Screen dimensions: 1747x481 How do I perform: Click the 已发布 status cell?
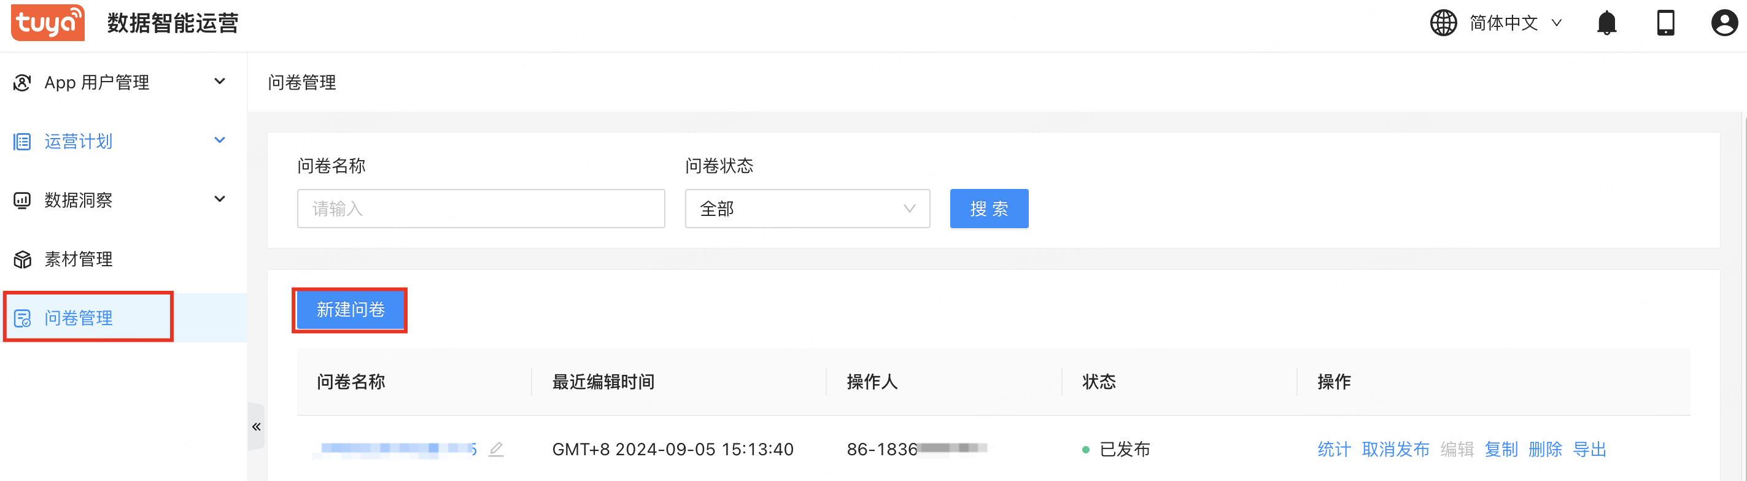click(x=1117, y=449)
